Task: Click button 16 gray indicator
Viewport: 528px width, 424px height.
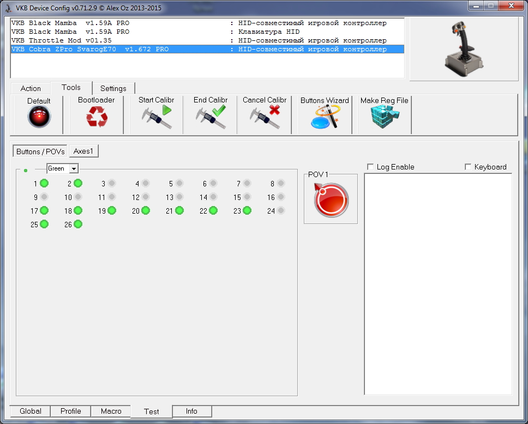Action: click(281, 197)
